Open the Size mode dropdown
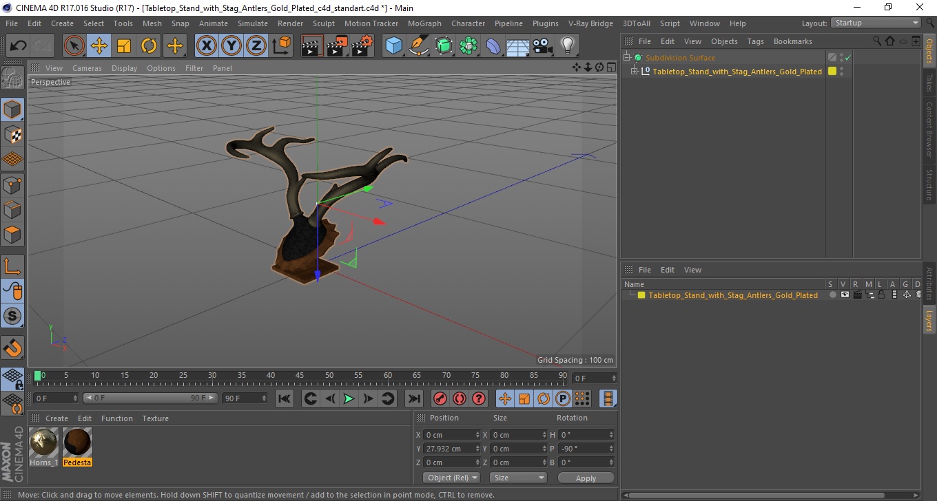Image resolution: width=937 pixels, height=501 pixels. 518,478
